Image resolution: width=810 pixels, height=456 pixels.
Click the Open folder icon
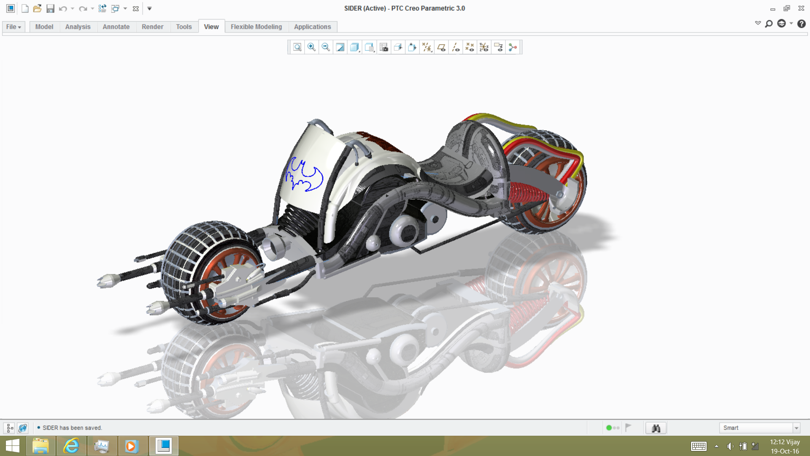37,8
